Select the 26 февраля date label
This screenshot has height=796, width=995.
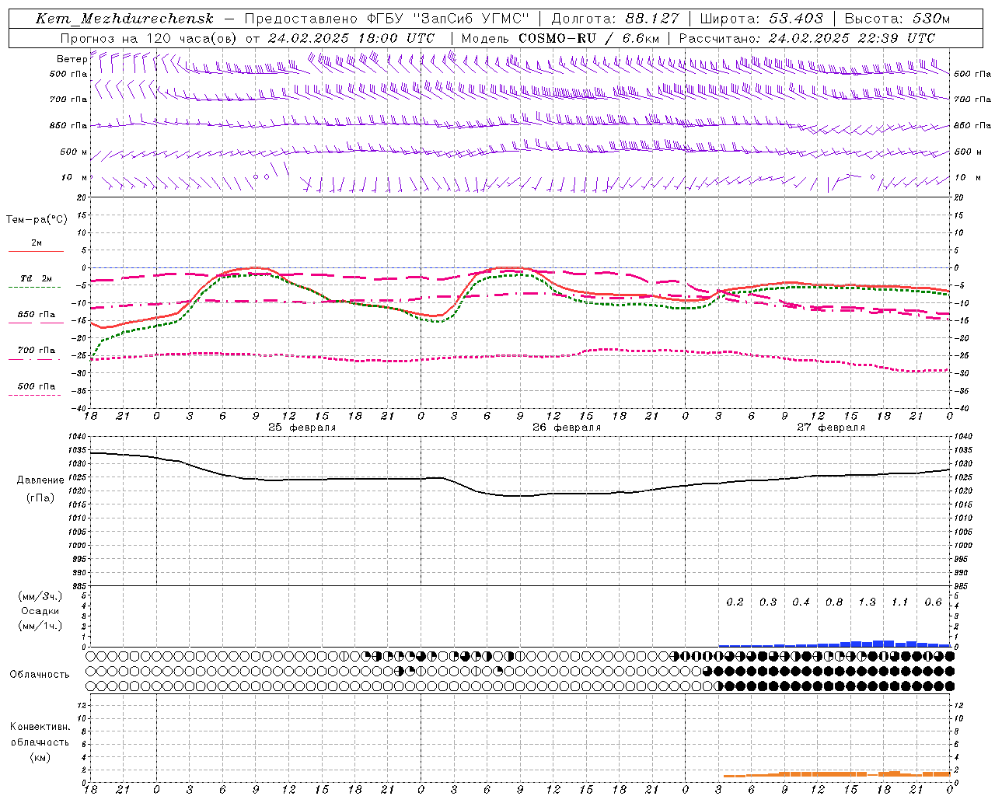point(567,428)
